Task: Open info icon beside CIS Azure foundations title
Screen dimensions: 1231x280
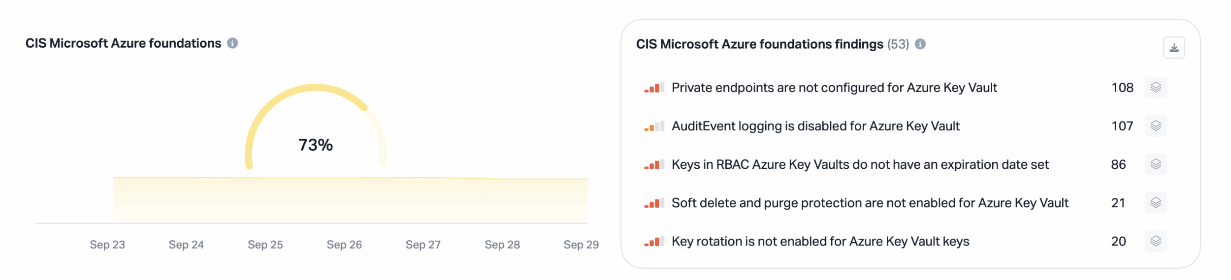Action: point(232,43)
